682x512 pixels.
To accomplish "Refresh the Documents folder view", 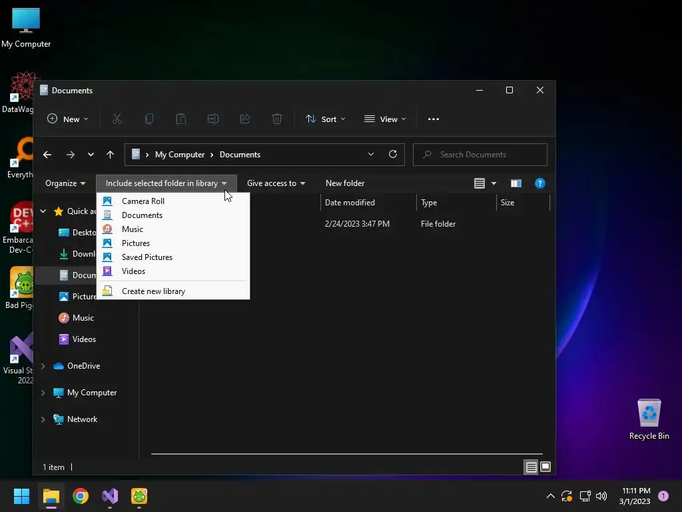I will coord(393,154).
